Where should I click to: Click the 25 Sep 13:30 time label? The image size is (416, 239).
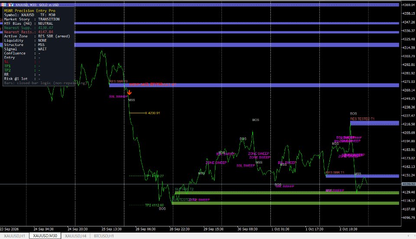coord(111,229)
